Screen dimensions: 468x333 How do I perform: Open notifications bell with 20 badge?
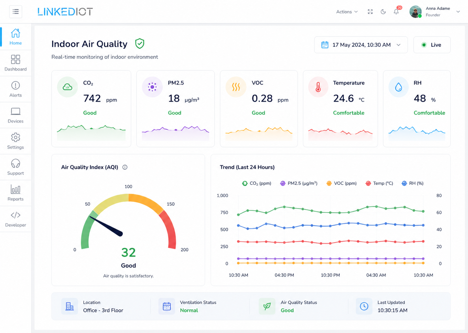click(x=397, y=11)
